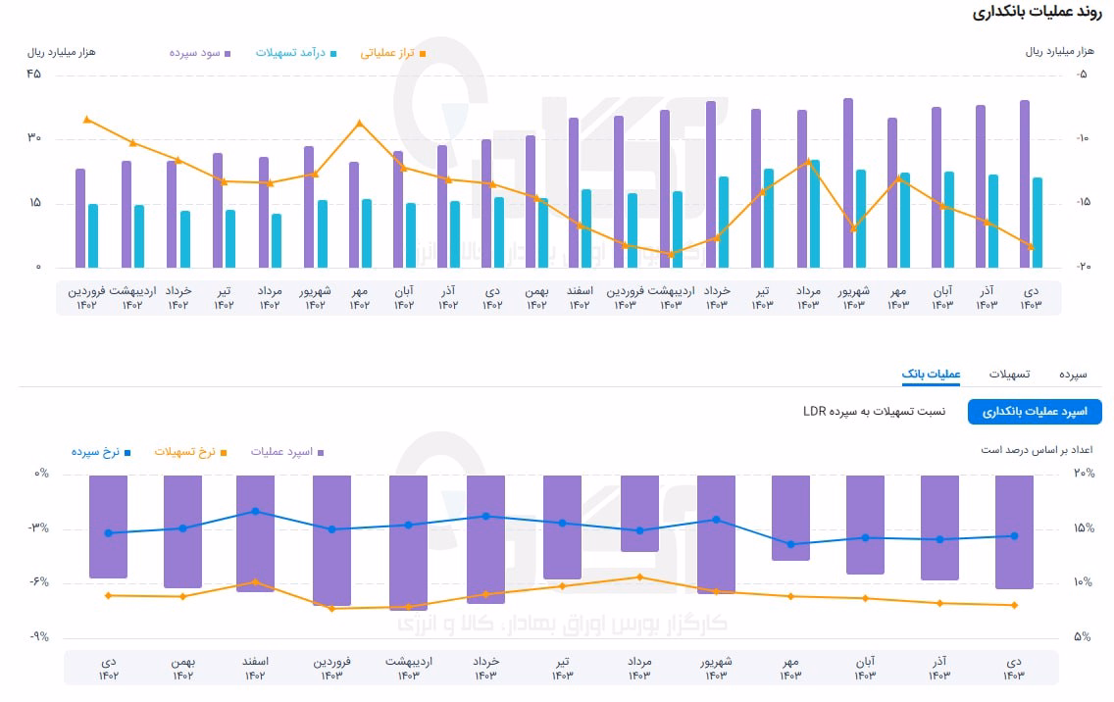1114x702 pixels.
Task: Click the اسفند ۱۴۰۲ label in the top chart
Action: pyautogui.click(x=580, y=298)
